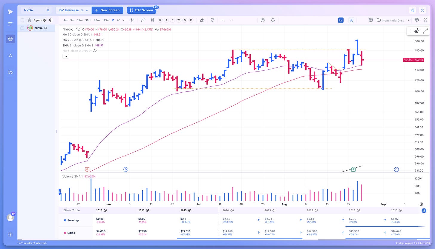Viewport: 435px width, 249px height.
Task: Click the D dividend marker near June
Action: [x=126, y=169]
